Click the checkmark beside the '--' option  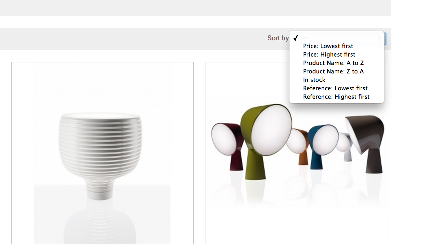[296, 38]
